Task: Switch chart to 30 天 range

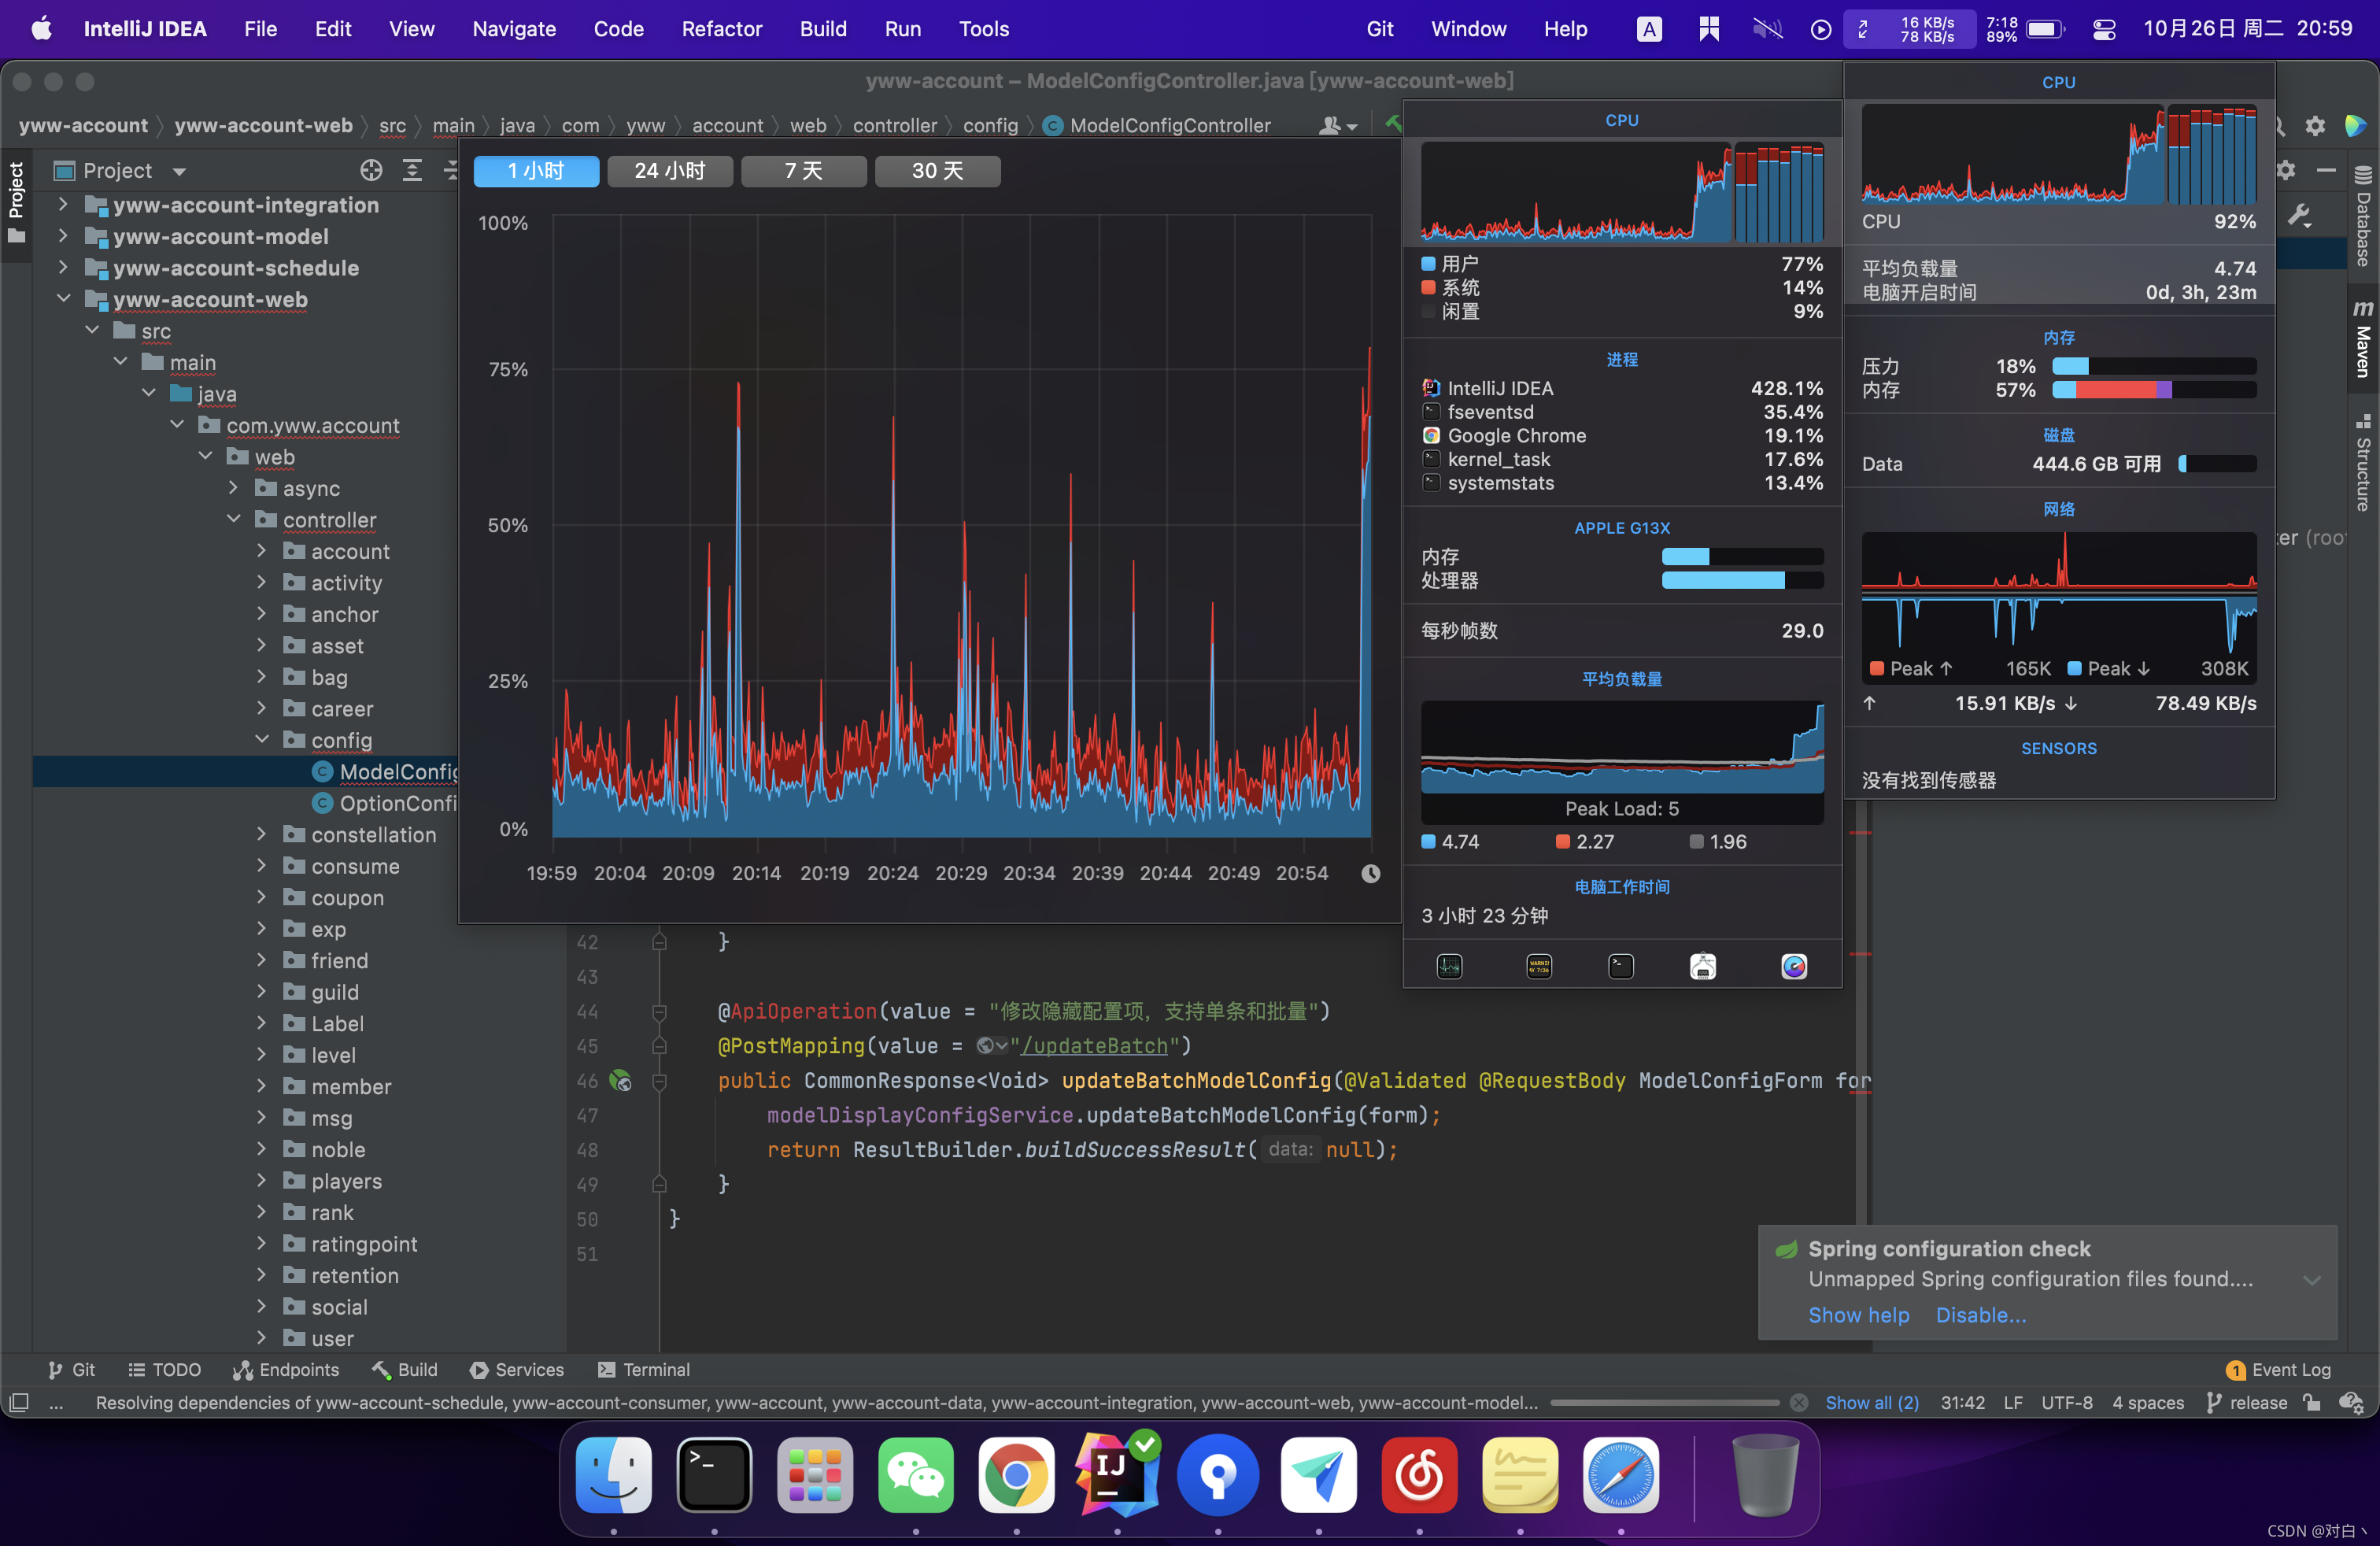Action: coord(937,171)
